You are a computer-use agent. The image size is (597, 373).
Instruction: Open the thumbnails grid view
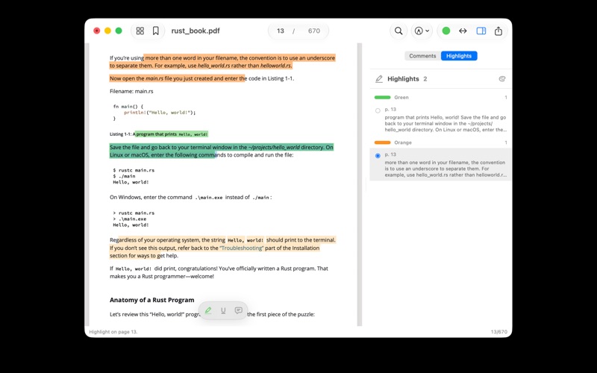tap(140, 31)
